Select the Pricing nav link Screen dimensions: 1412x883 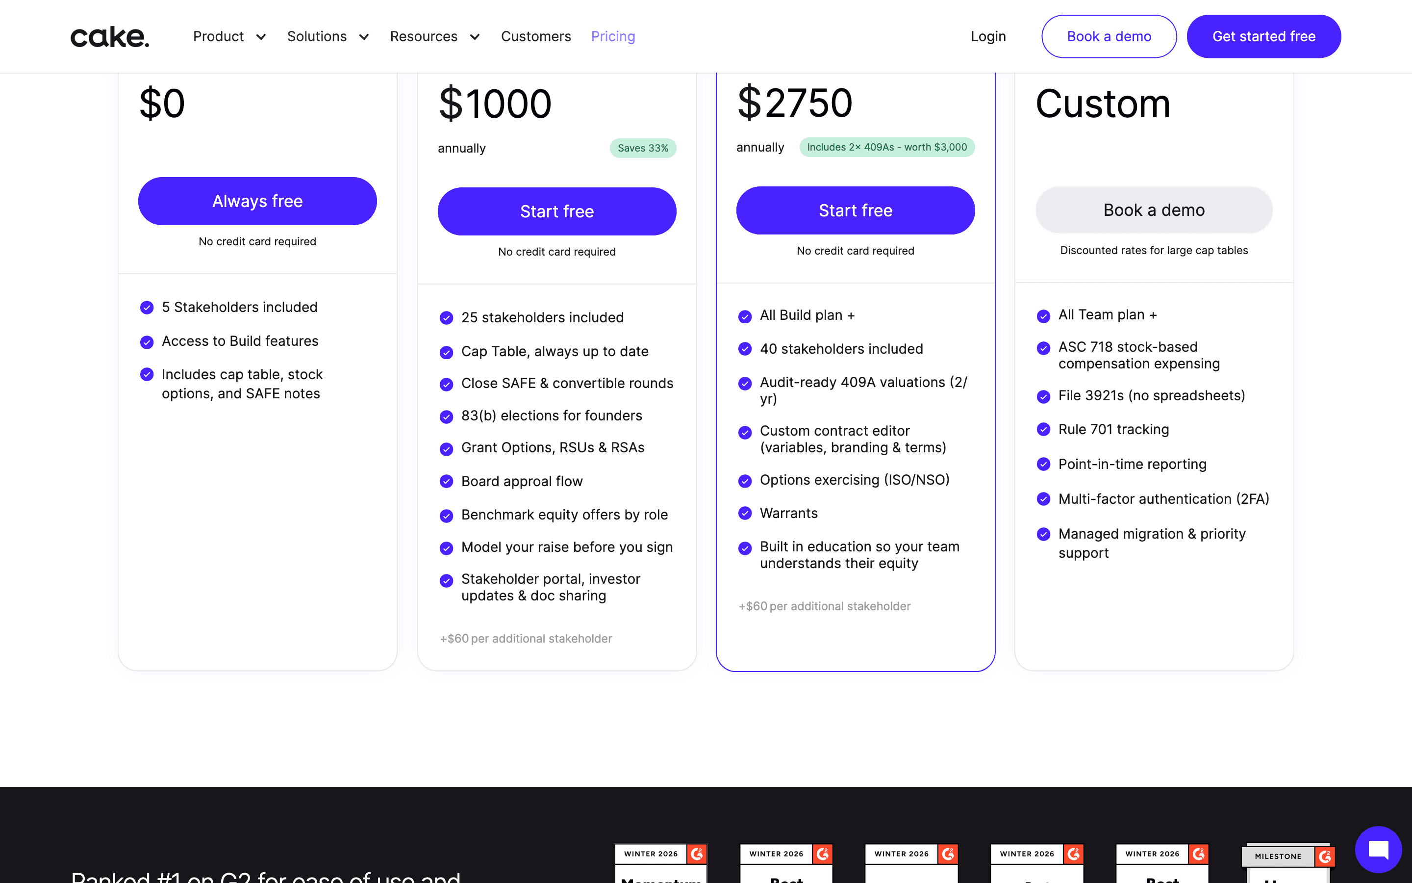point(613,36)
